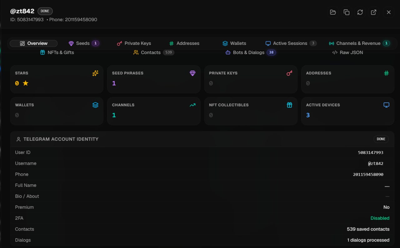The width and height of the screenshot is (400, 248).
Task: Click the Stars sparkle icon
Action: point(95,73)
